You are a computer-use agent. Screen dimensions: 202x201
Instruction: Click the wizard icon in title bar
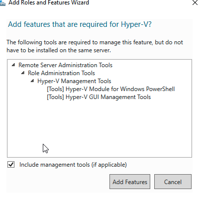click(2, 2)
